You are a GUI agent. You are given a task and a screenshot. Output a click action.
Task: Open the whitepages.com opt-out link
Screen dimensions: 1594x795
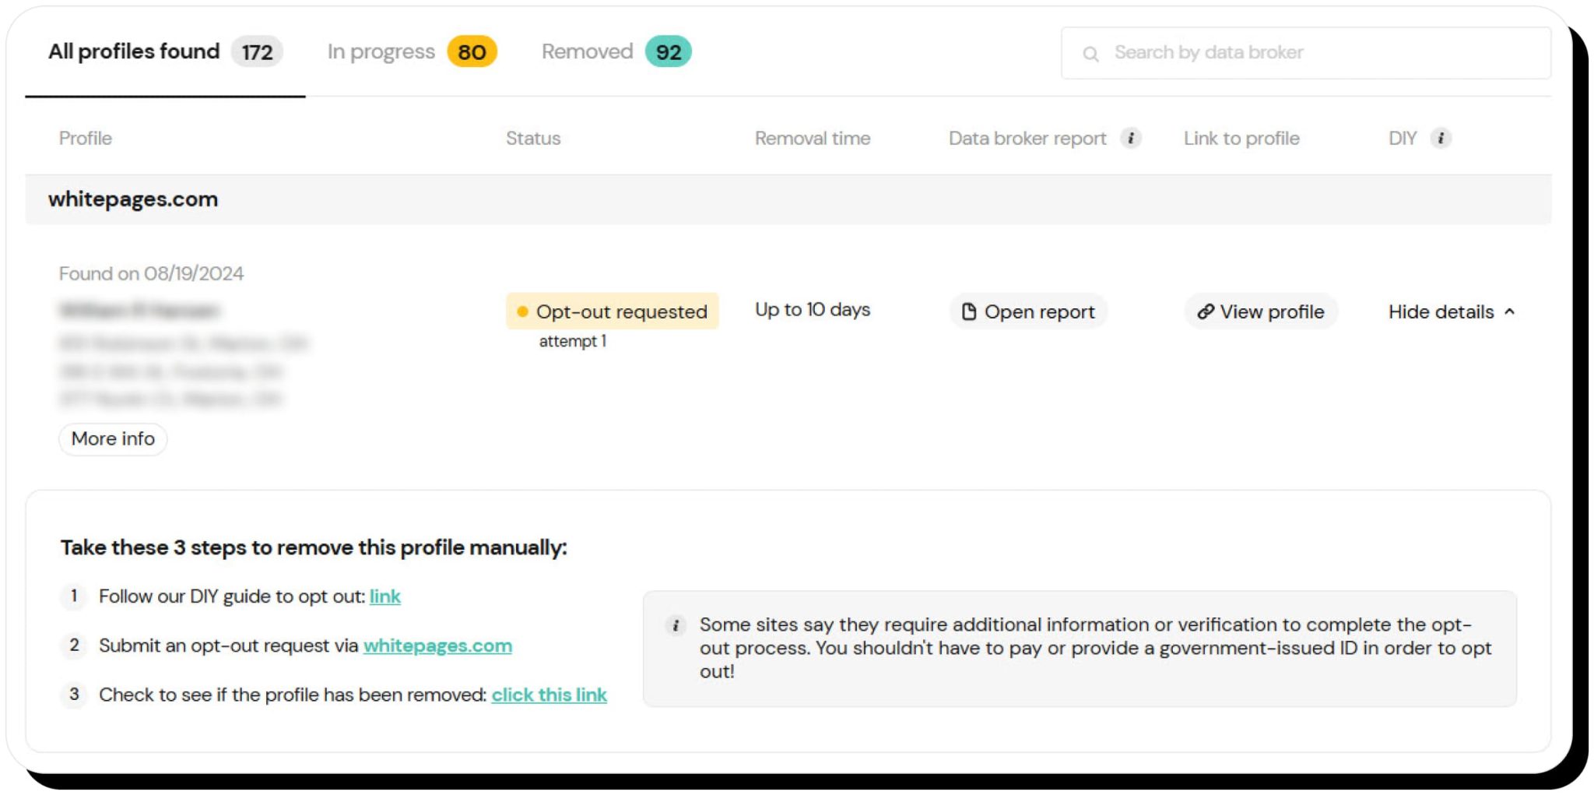(437, 645)
